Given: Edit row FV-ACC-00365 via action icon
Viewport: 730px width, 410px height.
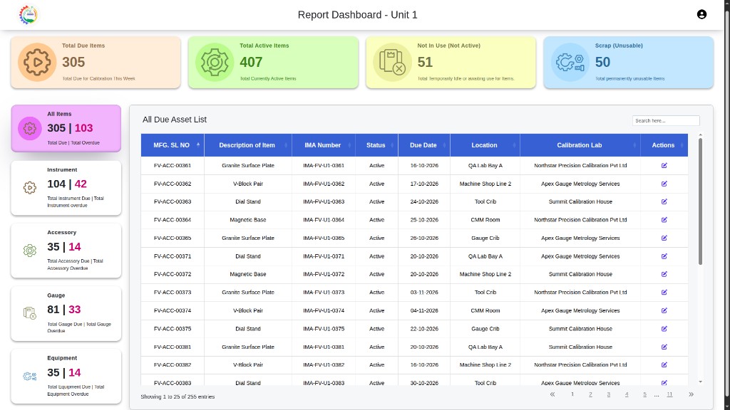Looking at the screenshot, I should [x=664, y=238].
